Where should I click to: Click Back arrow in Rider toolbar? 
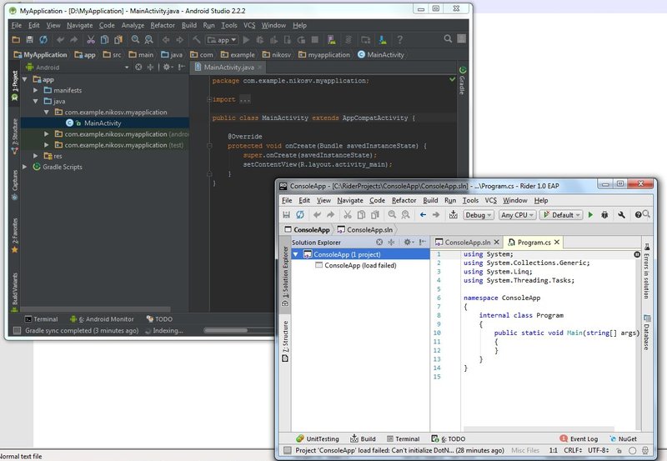coord(423,215)
